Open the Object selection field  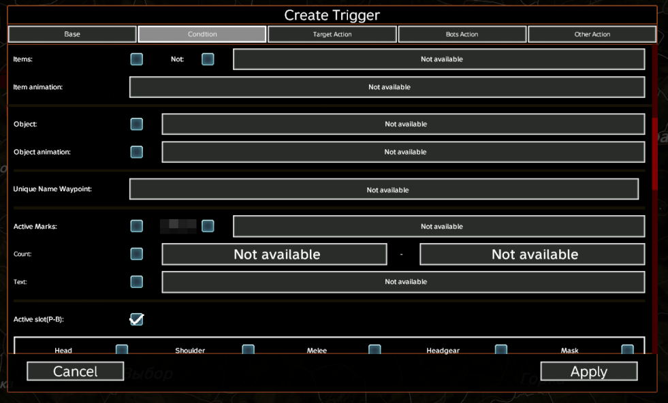coord(403,124)
